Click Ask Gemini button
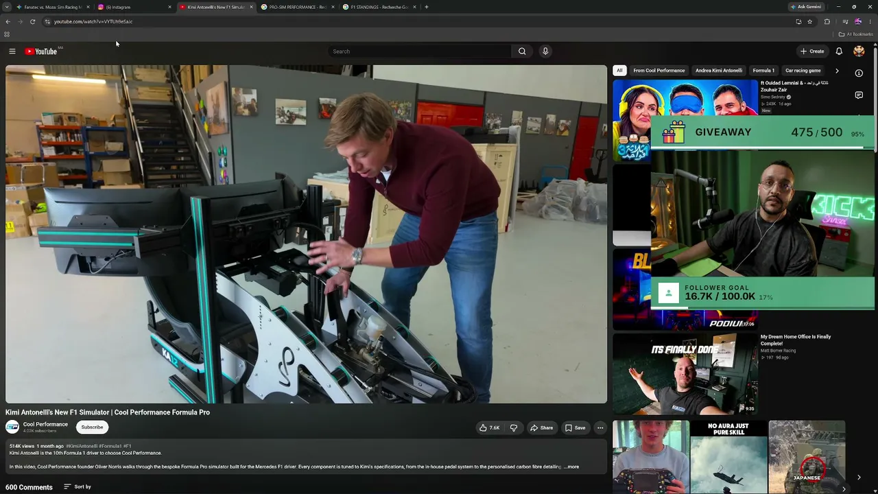The height and width of the screenshot is (494, 878). (x=806, y=7)
